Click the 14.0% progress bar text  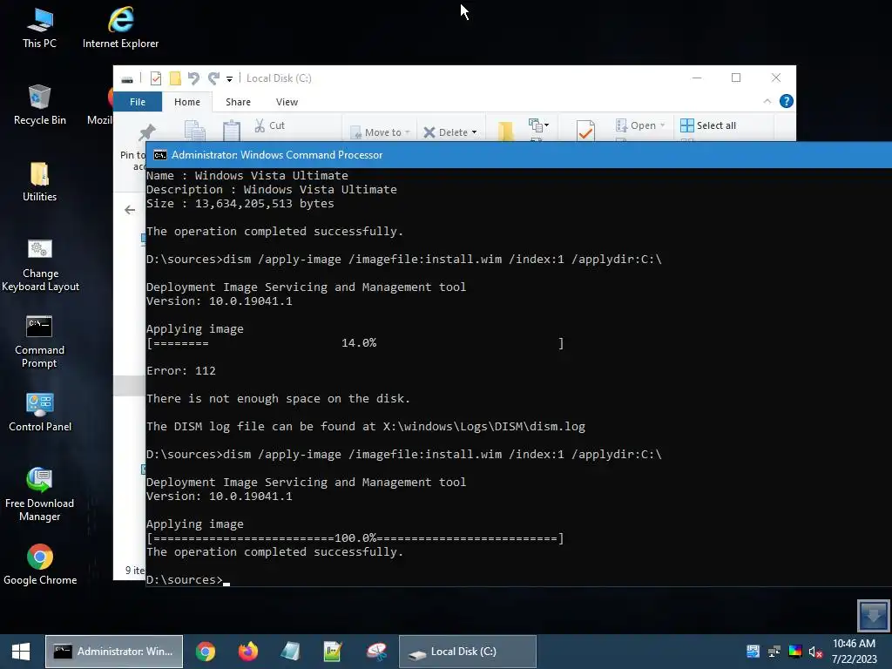click(x=358, y=343)
